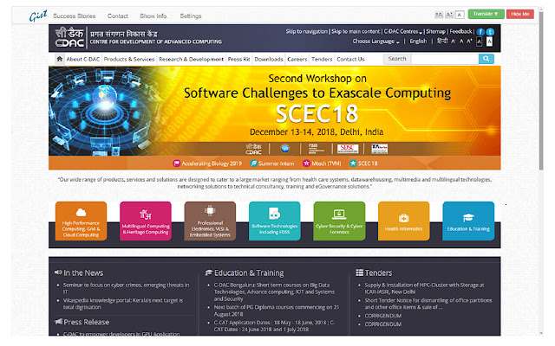Select the Gist toolbar plain A option
The width and height of the screenshot is (555, 346).
click(460, 15)
